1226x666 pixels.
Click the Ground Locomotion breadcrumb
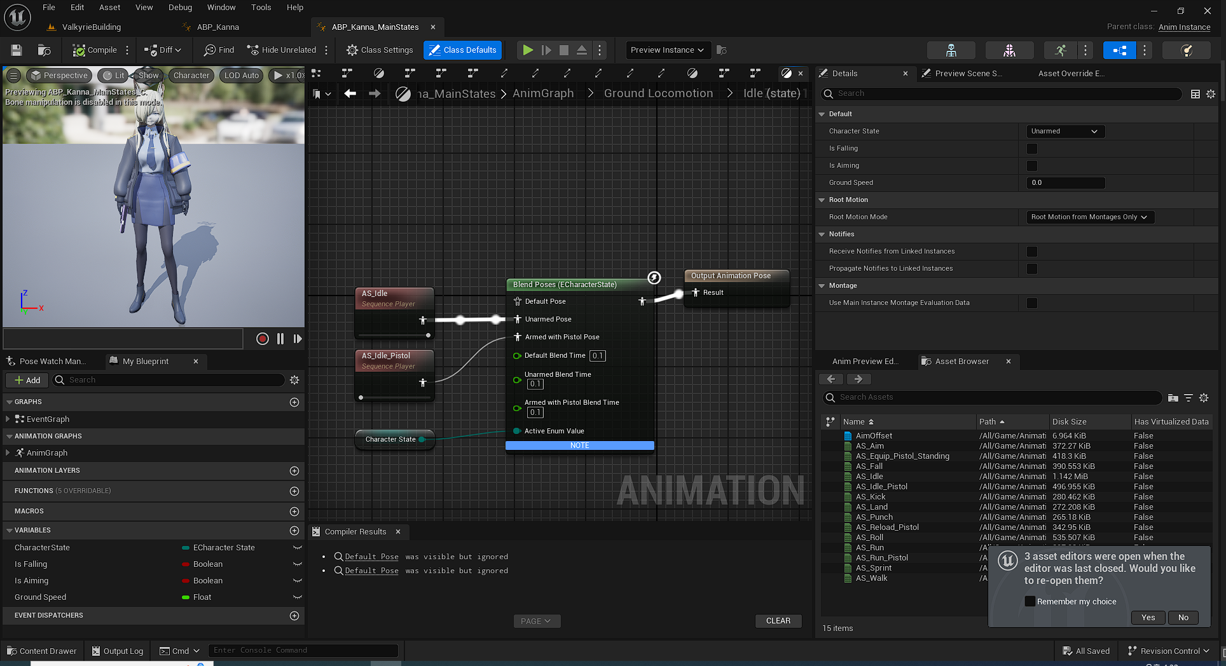(x=658, y=93)
